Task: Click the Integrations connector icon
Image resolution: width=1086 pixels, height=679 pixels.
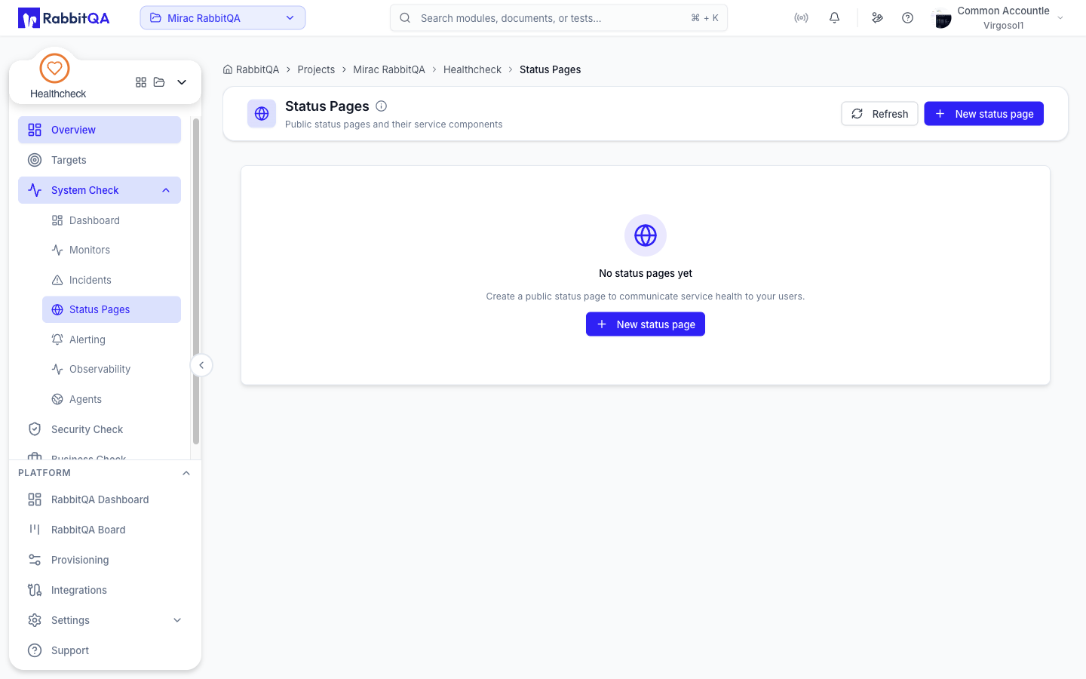Action: [35, 590]
